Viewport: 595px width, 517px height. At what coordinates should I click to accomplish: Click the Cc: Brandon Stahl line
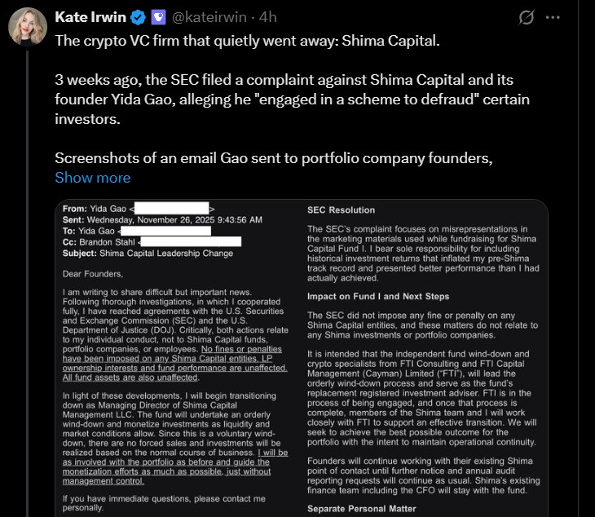(x=102, y=241)
